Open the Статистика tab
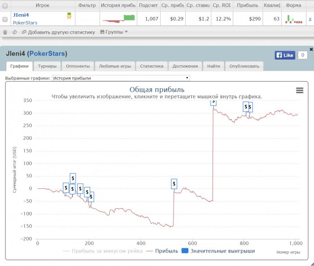Image resolution: width=314 pixels, height=266 pixels. click(152, 66)
